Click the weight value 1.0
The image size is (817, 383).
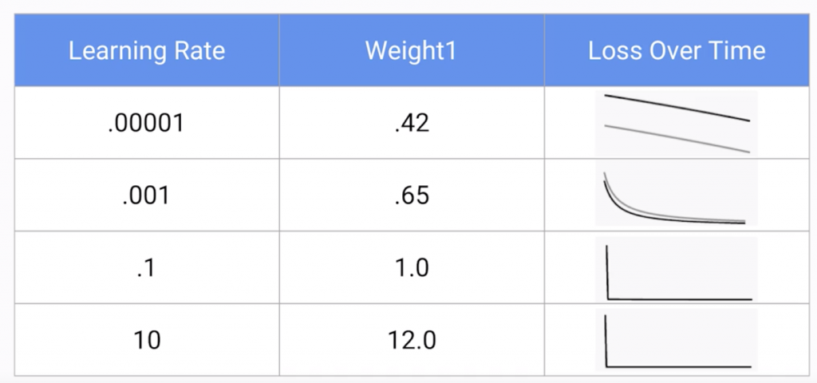coord(412,268)
